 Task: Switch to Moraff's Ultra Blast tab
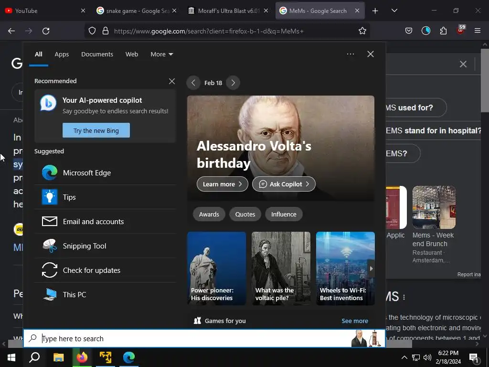228,11
